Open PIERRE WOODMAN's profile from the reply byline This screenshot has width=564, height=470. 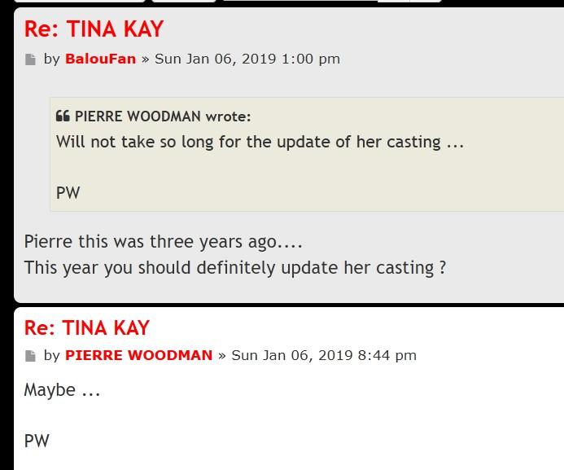138,355
